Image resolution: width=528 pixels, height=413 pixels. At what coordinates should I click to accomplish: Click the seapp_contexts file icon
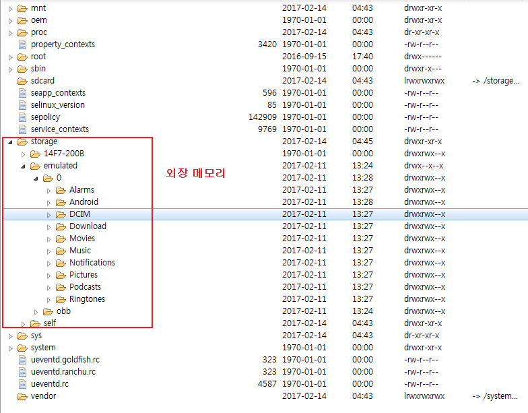point(22,93)
